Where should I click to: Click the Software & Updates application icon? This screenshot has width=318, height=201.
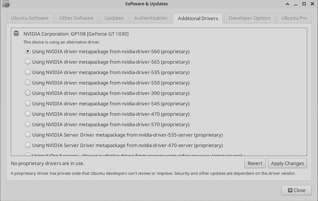(x=6, y=4)
